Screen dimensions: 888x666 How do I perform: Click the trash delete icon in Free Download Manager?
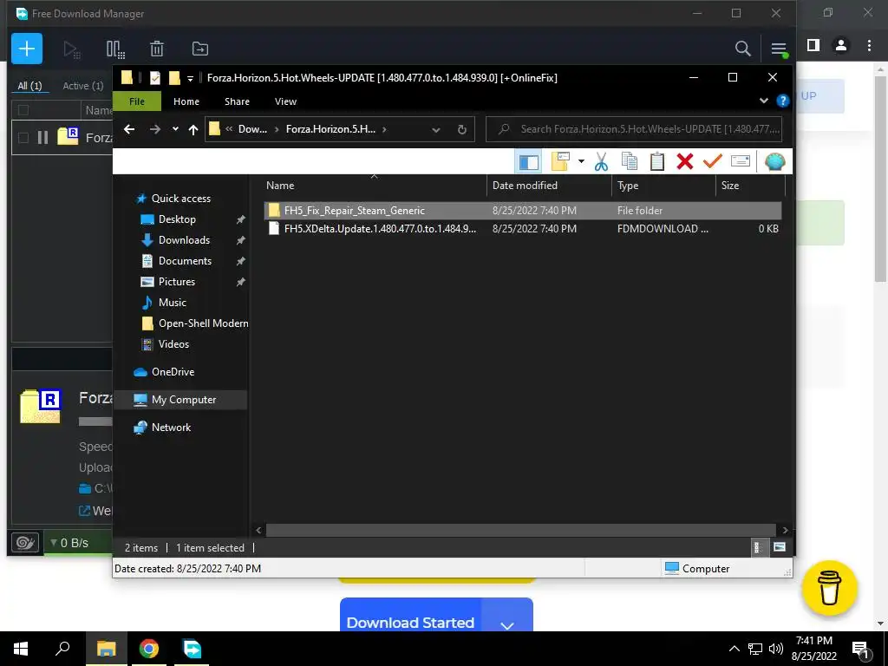[157, 49]
